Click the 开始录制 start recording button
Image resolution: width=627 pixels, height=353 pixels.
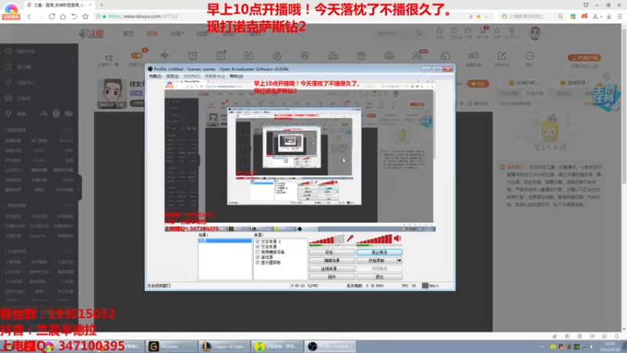[376, 260]
